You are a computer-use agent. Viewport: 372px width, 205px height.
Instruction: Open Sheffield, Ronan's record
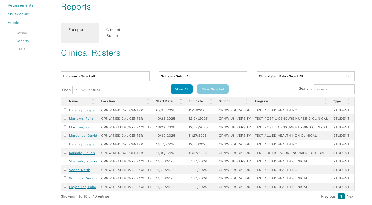83,161
